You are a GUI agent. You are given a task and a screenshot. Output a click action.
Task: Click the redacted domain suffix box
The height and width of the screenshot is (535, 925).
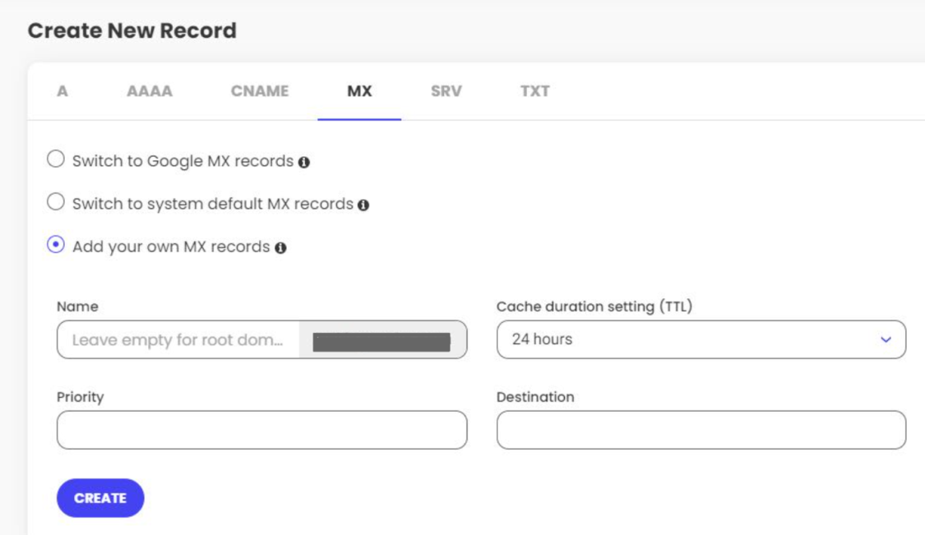pos(382,340)
